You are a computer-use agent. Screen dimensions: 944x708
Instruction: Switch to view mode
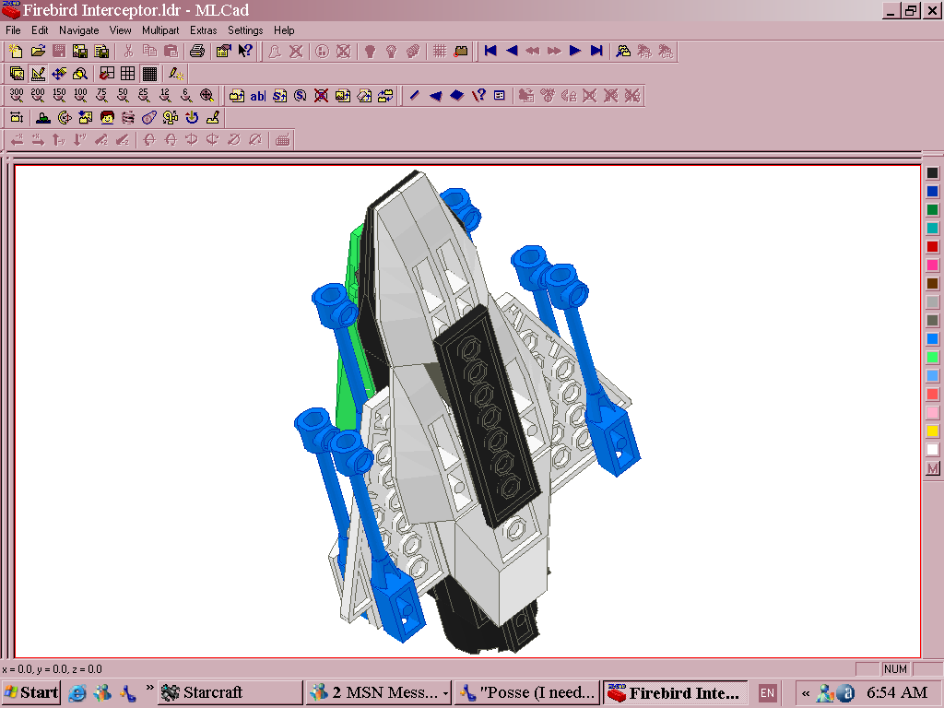coord(17,74)
